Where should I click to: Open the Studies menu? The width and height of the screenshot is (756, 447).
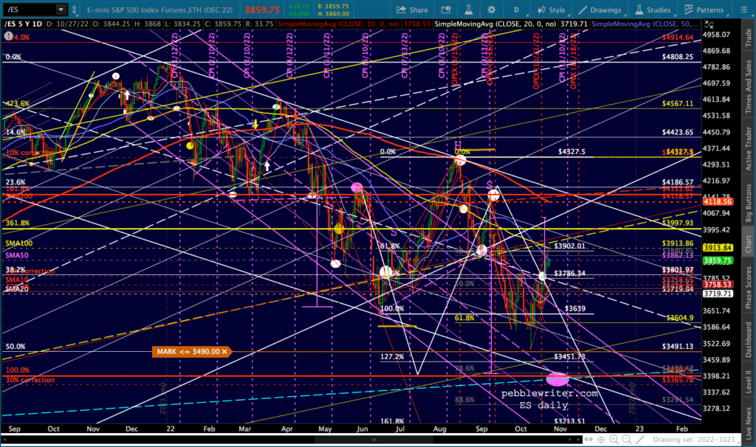(653, 10)
